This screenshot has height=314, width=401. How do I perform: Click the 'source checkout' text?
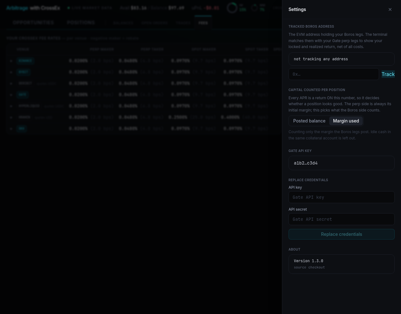(x=309, y=267)
